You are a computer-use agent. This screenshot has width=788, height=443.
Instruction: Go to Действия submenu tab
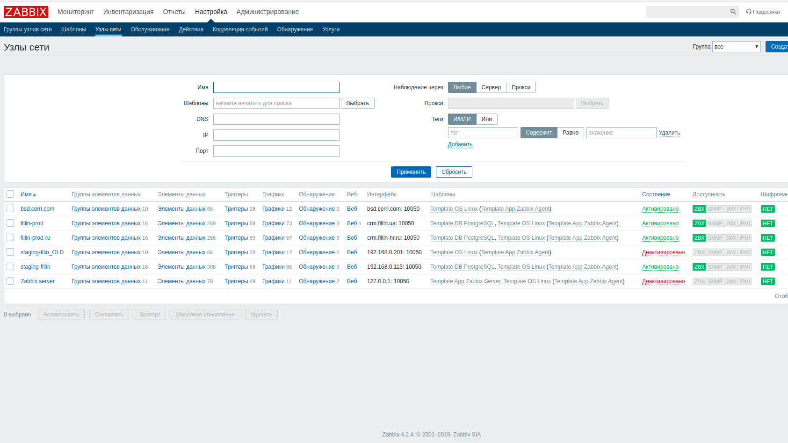(191, 29)
